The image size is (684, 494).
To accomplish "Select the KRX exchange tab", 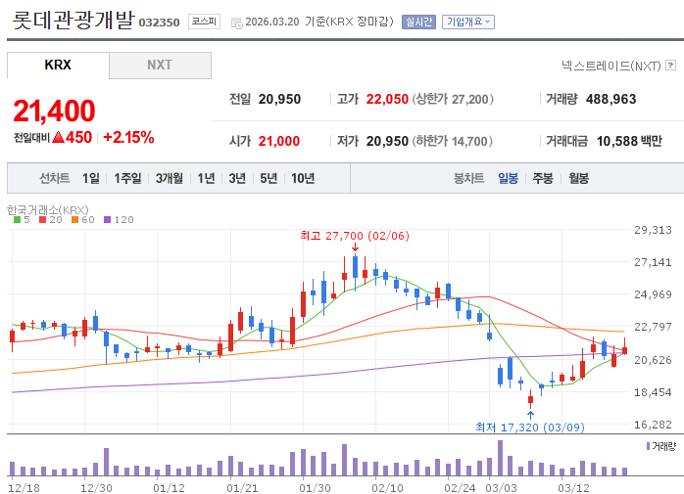I will point(58,65).
